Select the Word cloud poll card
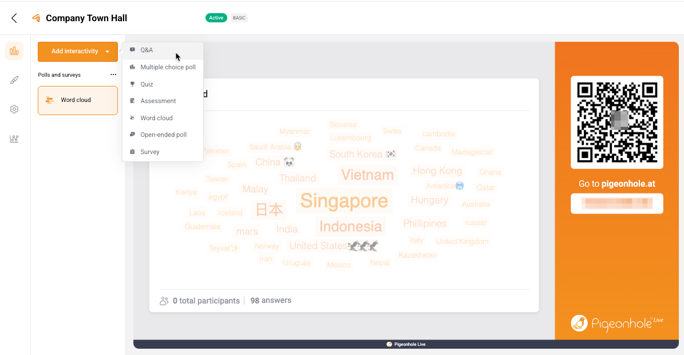This screenshot has width=684, height=355. [x=78, y=100]
